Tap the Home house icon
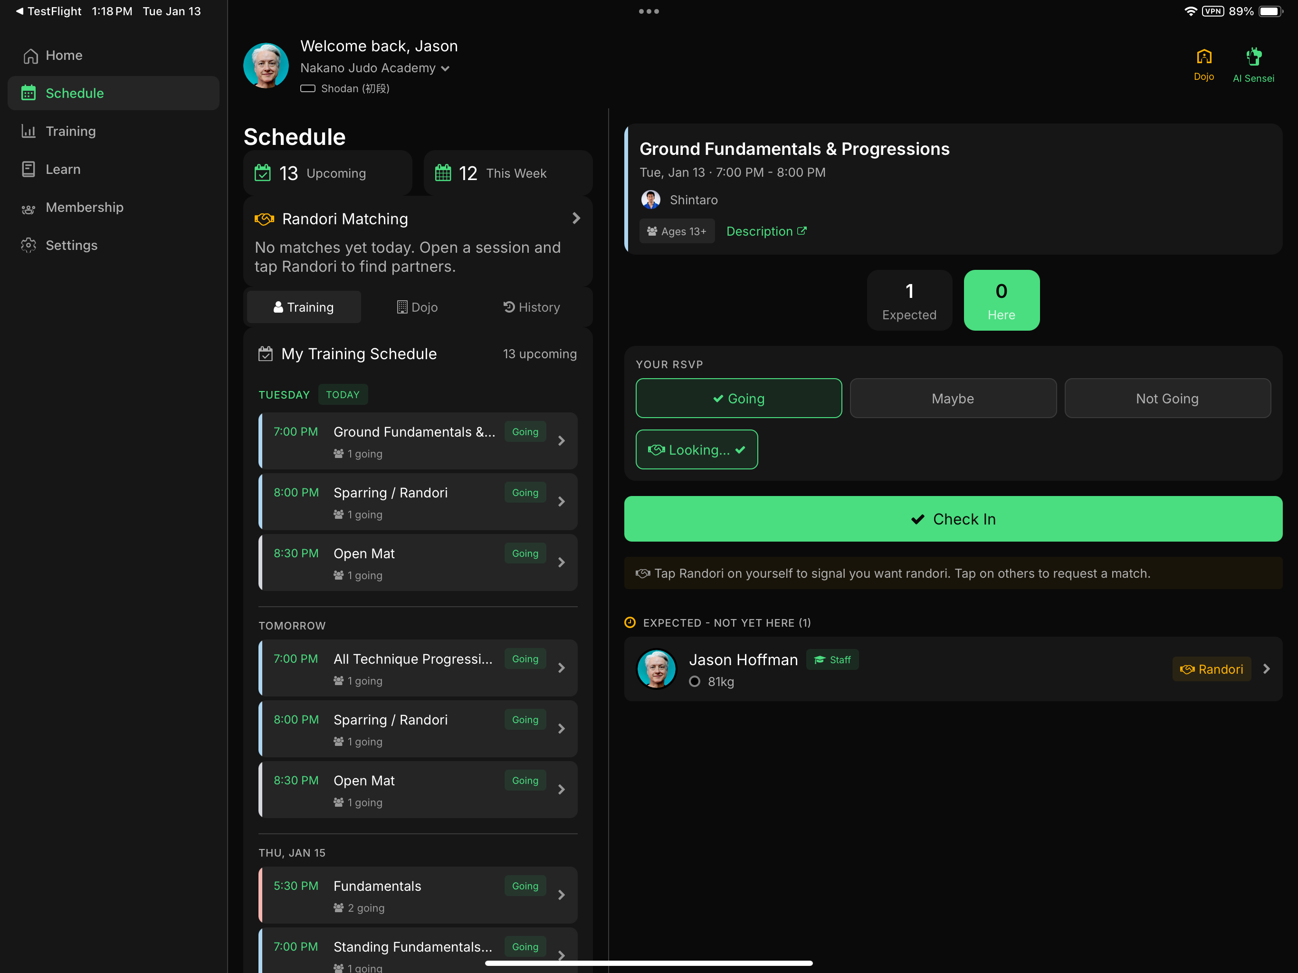The image size is (1298, 973). point(30,56)
